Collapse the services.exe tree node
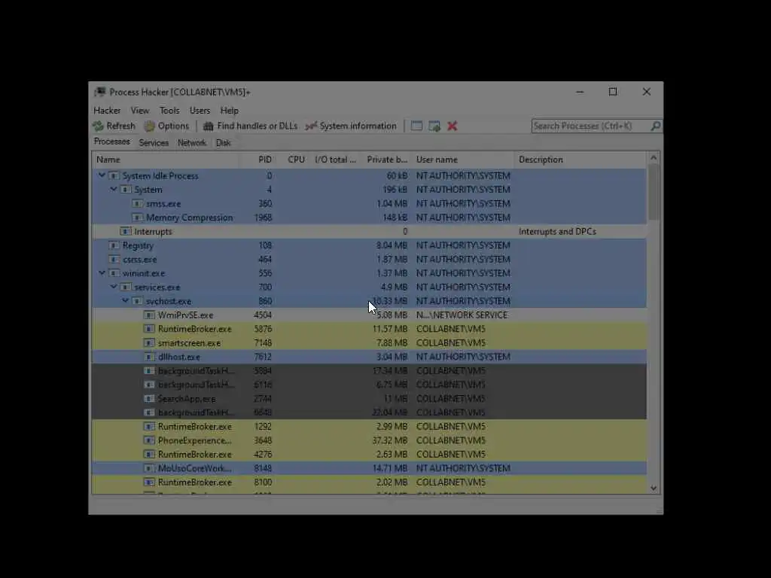771x578 pixels. click(114, 287)
